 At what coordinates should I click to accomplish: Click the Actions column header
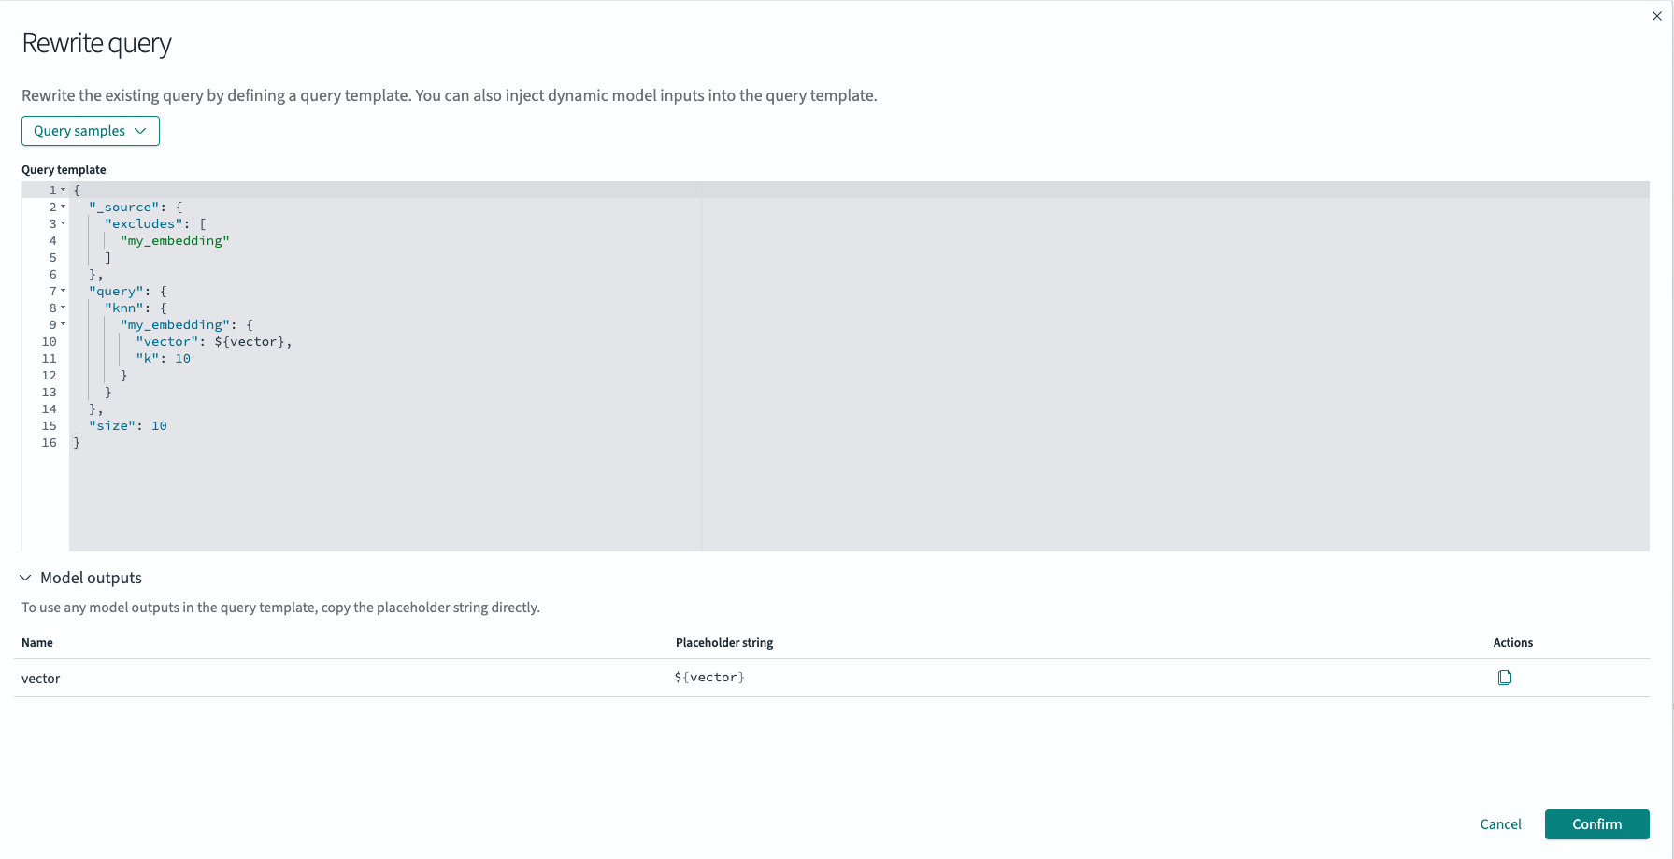pyautogui.click(x=1513, y=642)
